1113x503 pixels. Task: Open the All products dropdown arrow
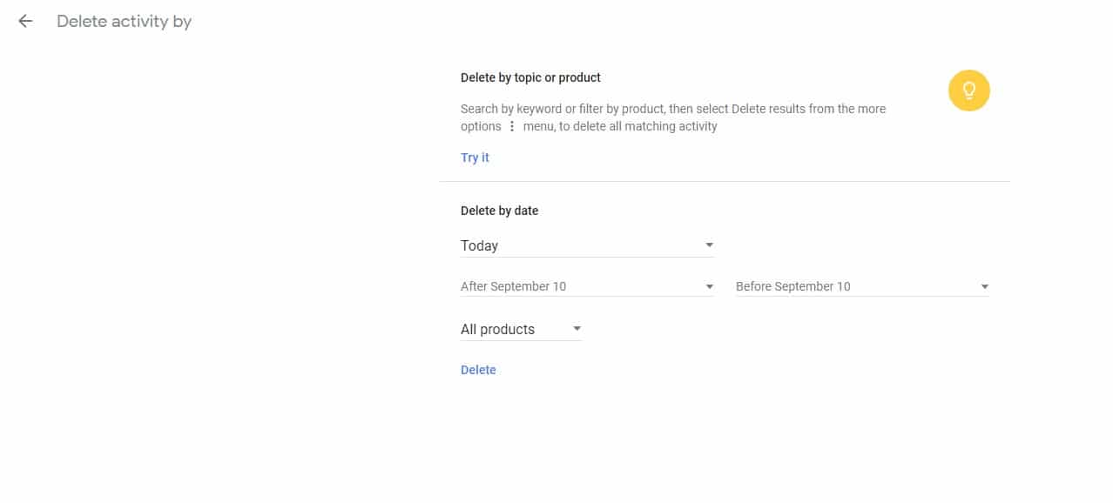coord(577,329)
